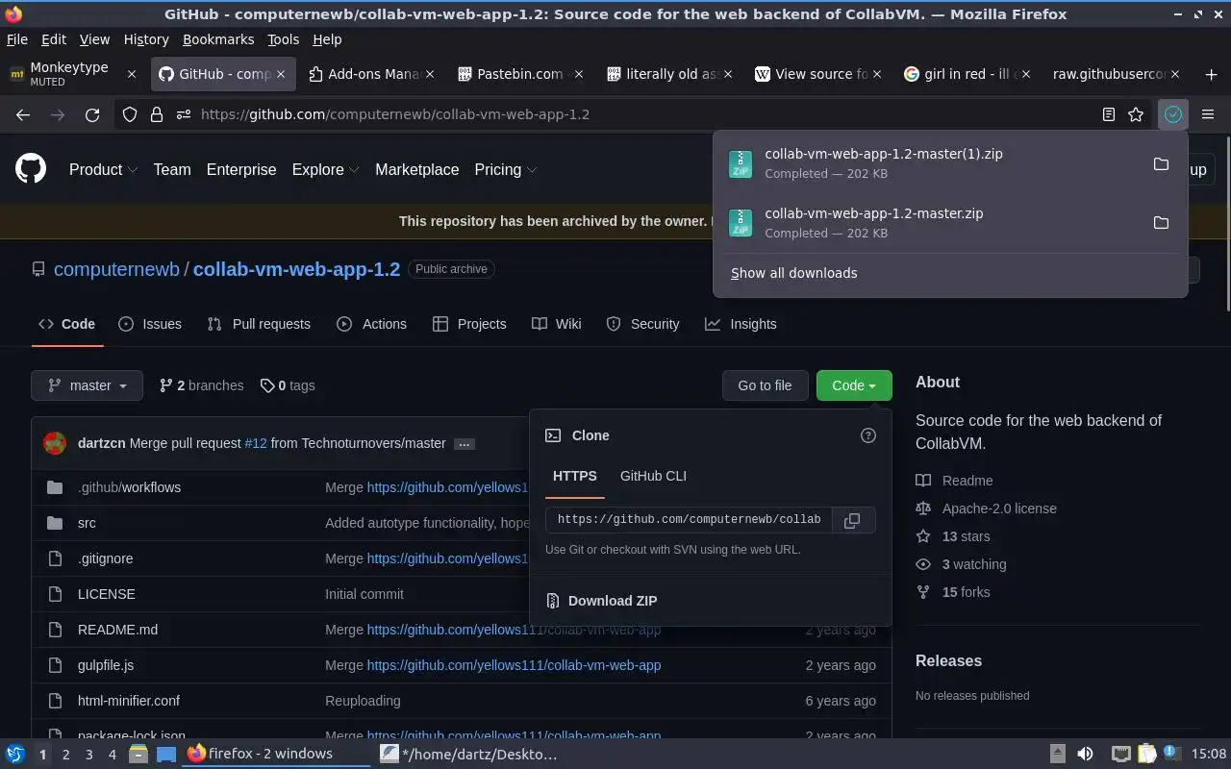This screenshot has width=1231, height=769.
Task: Click the clone URL text field
Action: pos(688,520)
